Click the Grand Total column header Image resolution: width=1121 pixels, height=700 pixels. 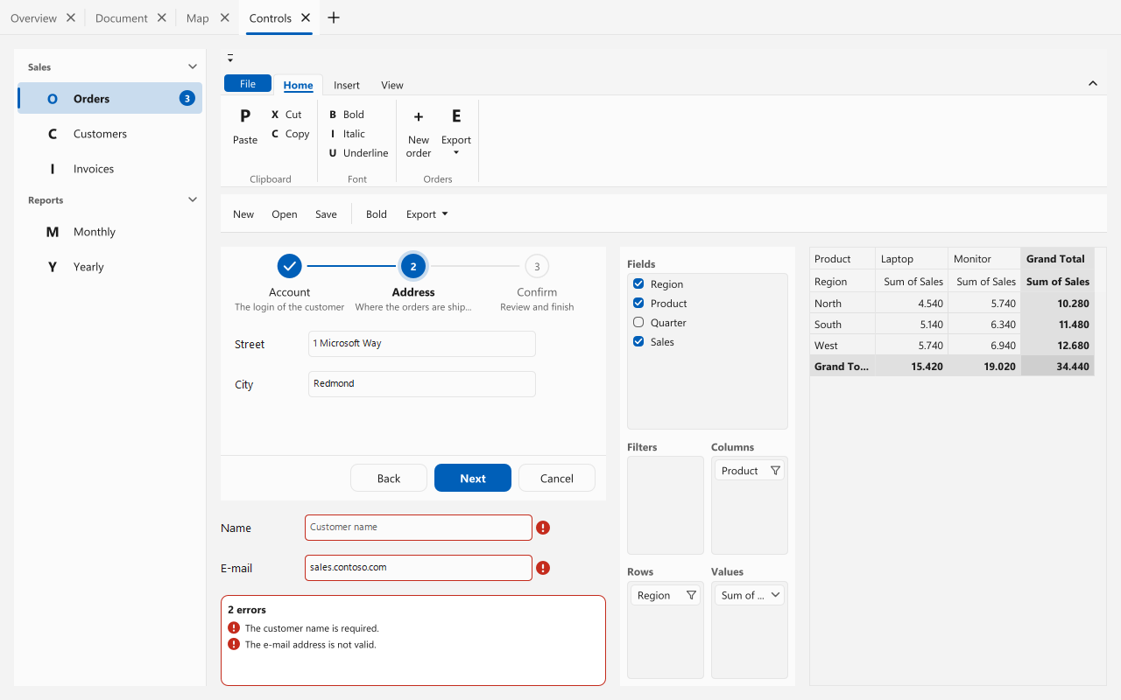pyautogui.click(x=1058, y=259)
